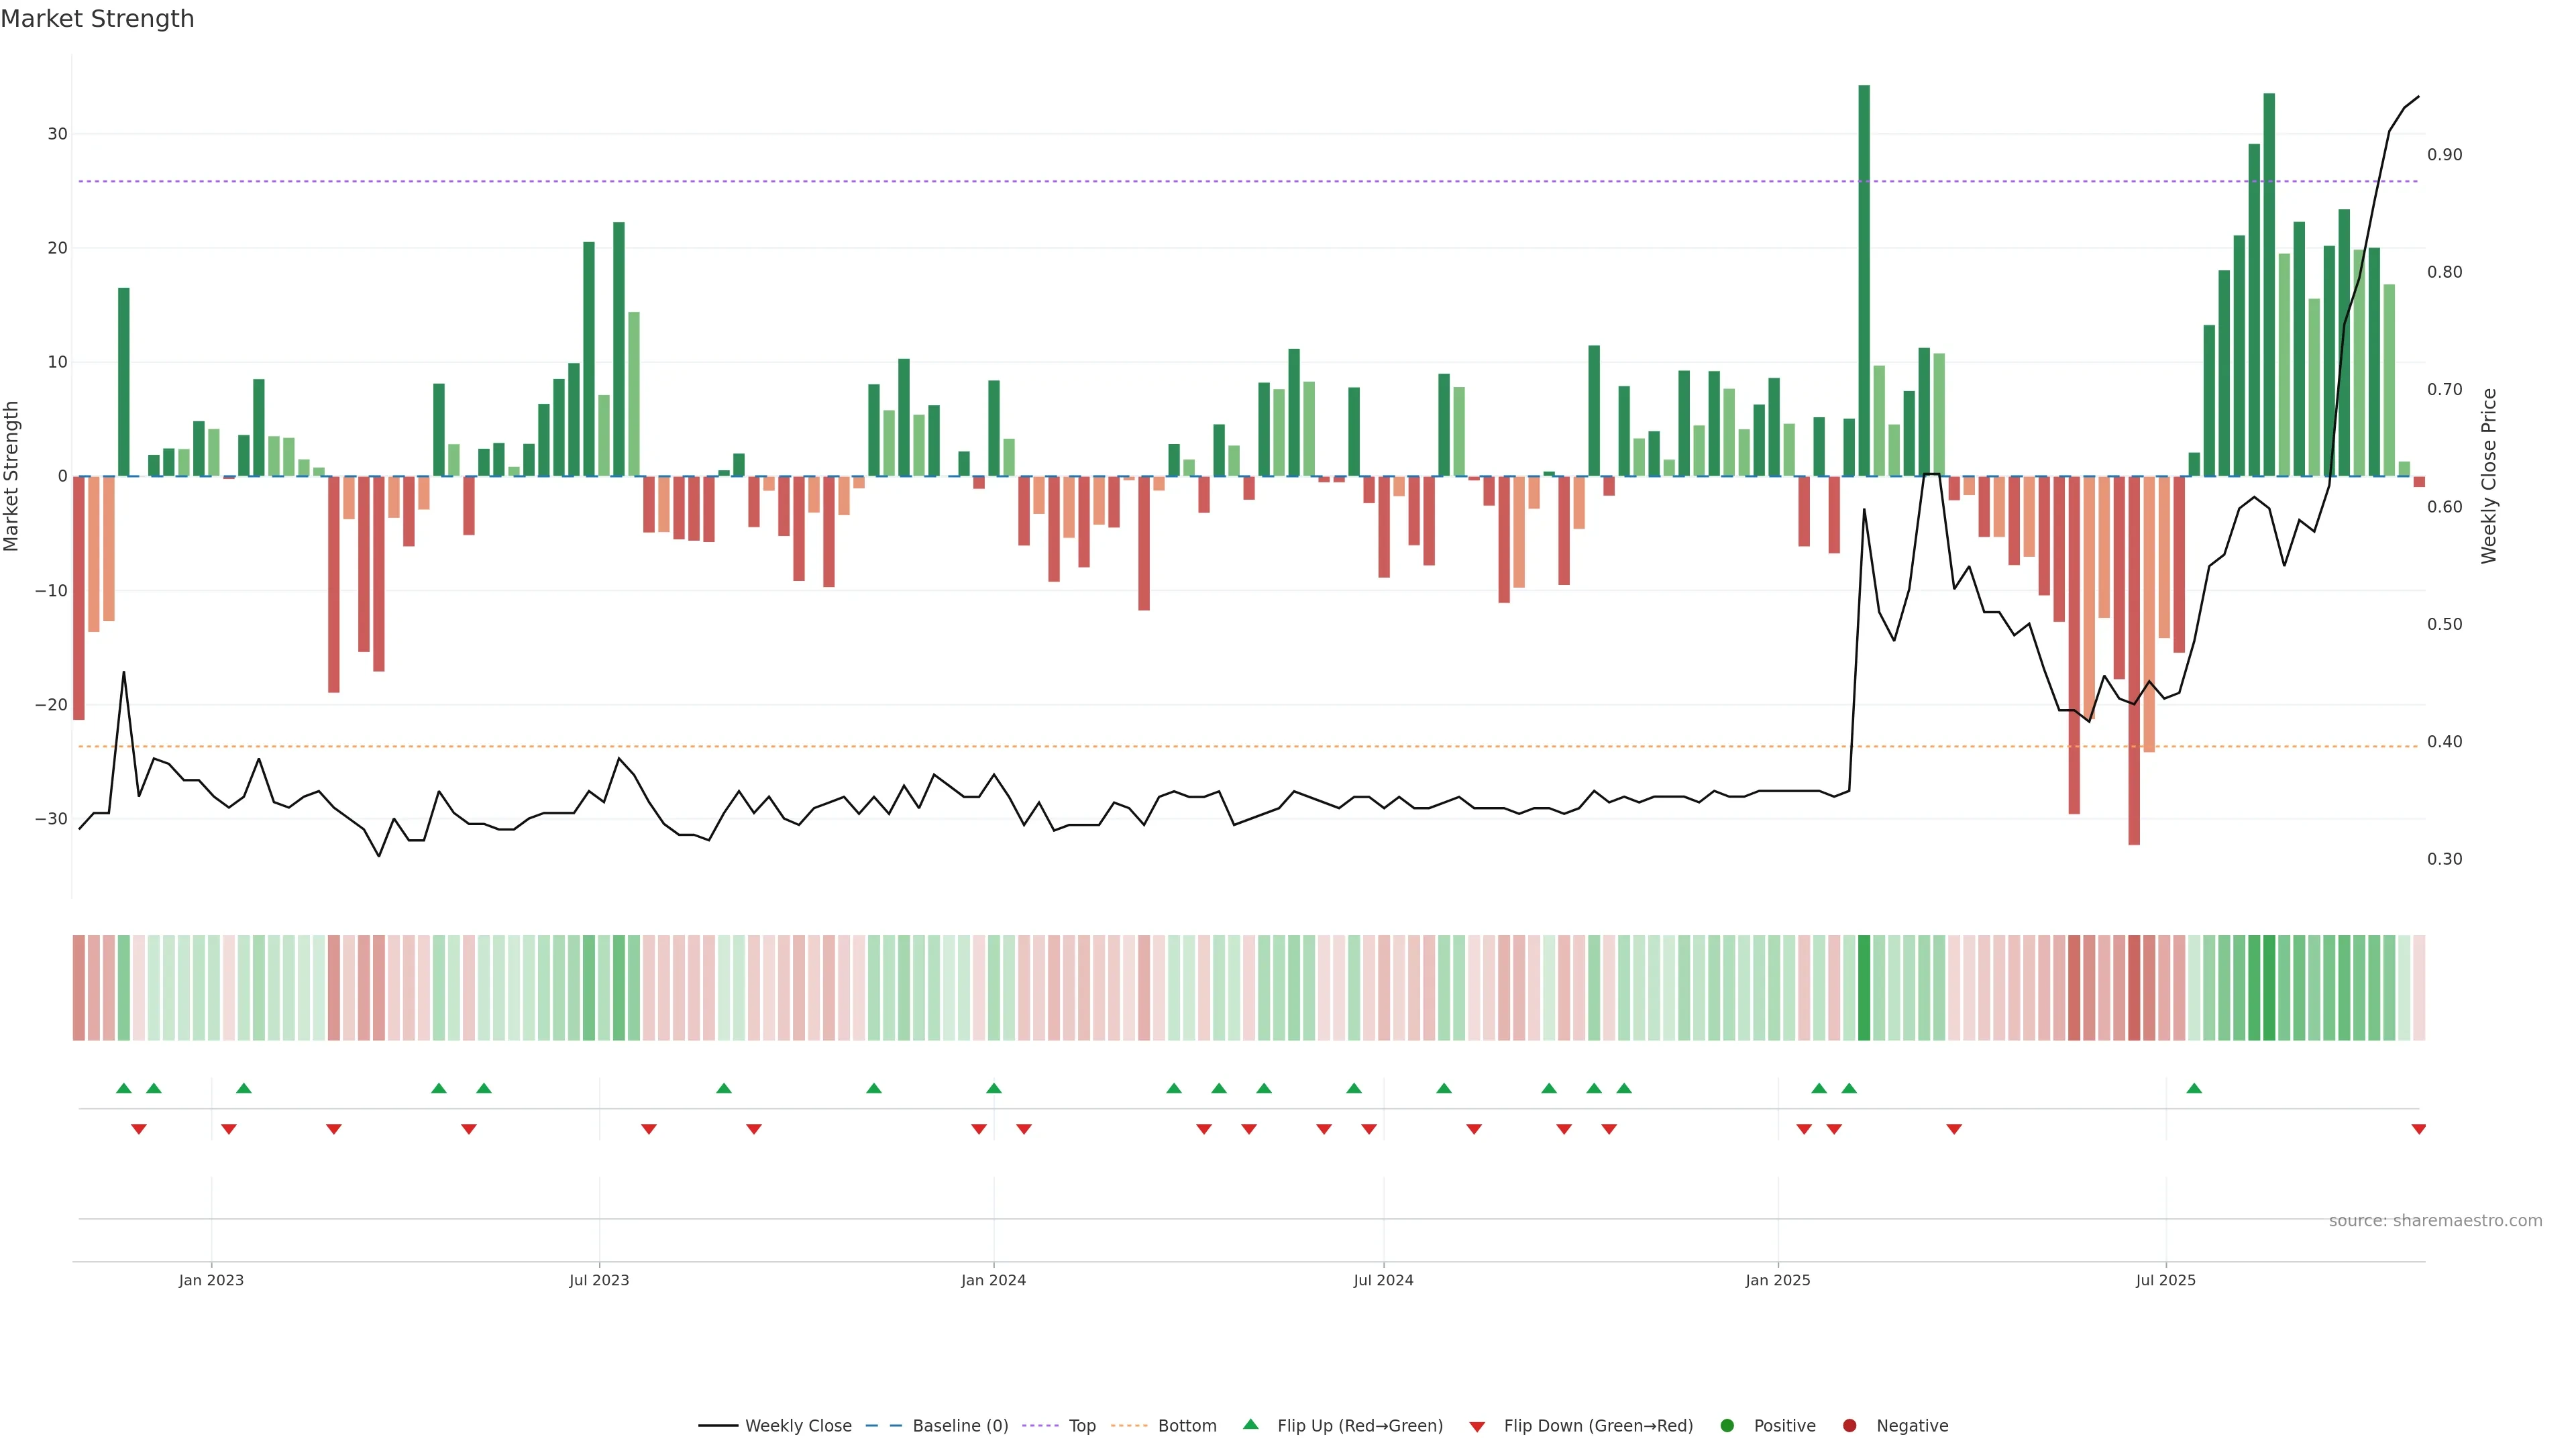Click the Market Strength chart title

pyautogui.click(x=97, y=19)
